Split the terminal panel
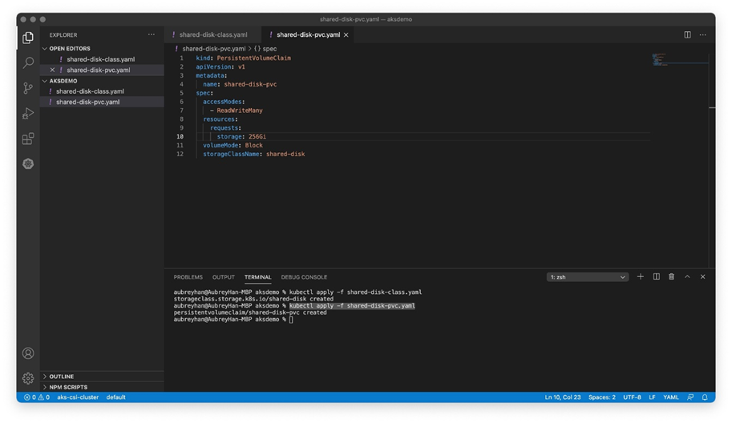 [x=656, y=276]
